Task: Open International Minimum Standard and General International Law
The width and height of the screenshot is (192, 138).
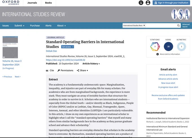Action: coord(167,128)
